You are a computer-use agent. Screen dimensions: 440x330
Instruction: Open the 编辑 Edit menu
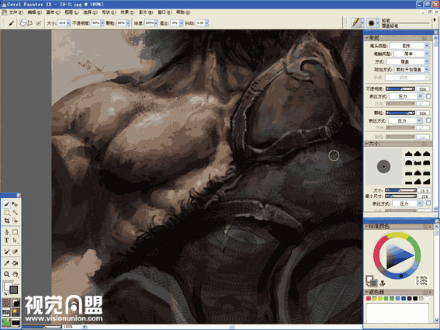[34, 12]
